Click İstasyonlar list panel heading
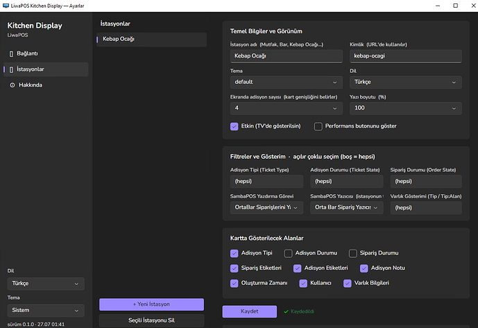Image resolution: width=478 pixels, height=328 pixels. point(115,24)
